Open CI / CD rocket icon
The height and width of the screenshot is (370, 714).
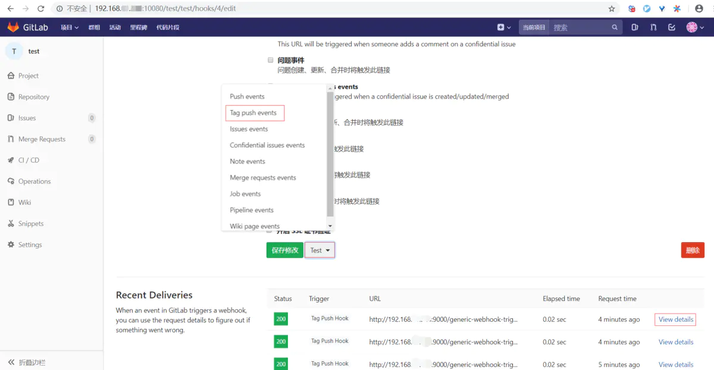(11, 160)
